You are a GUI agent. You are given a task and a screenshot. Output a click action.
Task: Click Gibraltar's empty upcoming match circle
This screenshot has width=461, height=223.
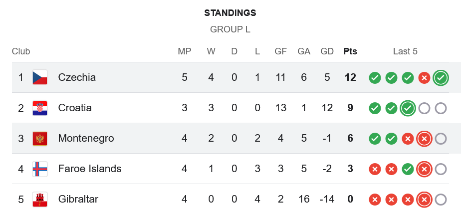[x=441, y=200]
